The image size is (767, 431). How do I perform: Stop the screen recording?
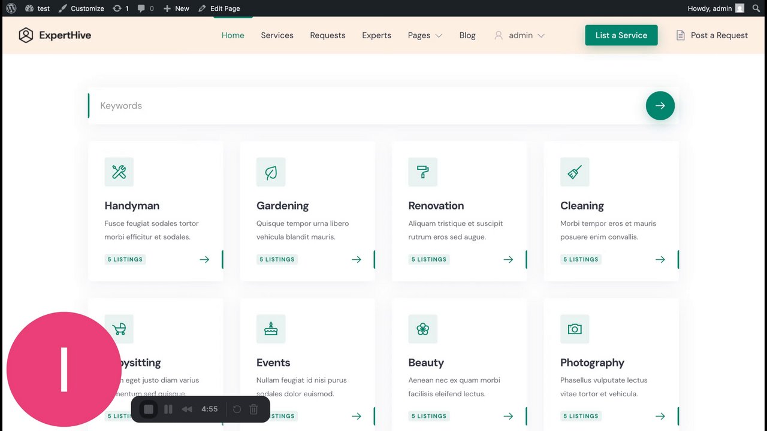[x=149, y=409]
